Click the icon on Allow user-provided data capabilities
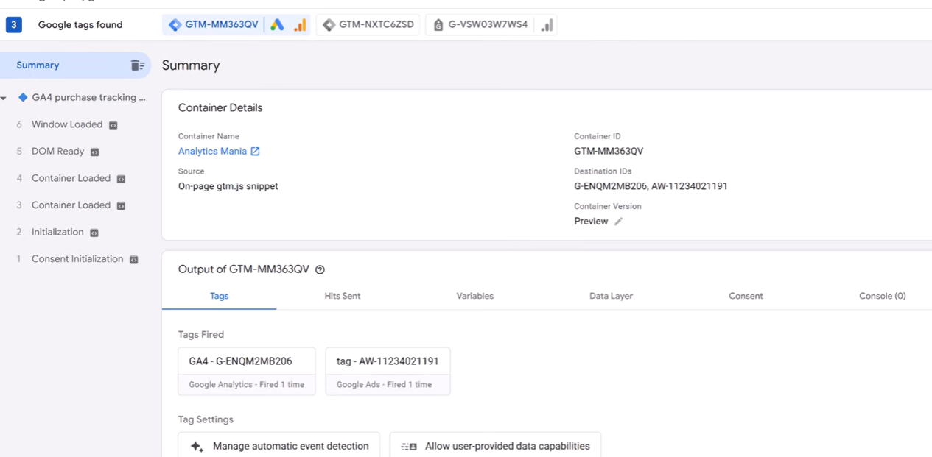 click(x=409, y=447)
